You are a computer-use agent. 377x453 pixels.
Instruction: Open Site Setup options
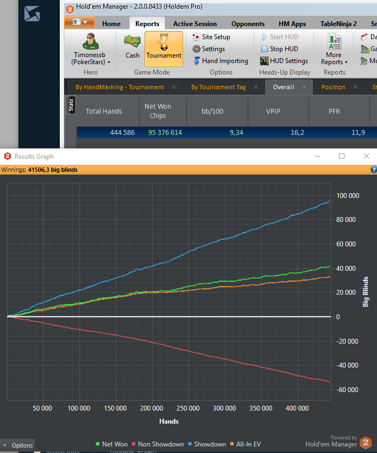click(211, 37)
